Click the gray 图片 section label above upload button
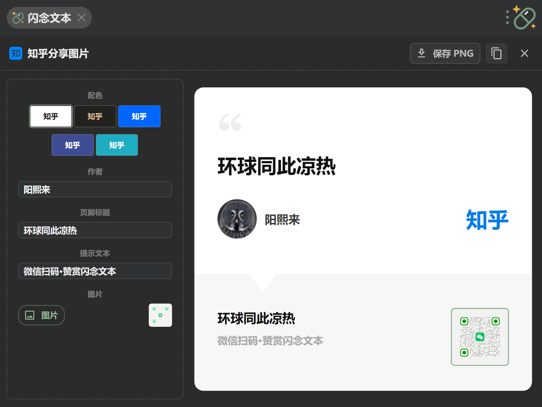Viewport: 542px width, 407px height. tap(95, 294)
